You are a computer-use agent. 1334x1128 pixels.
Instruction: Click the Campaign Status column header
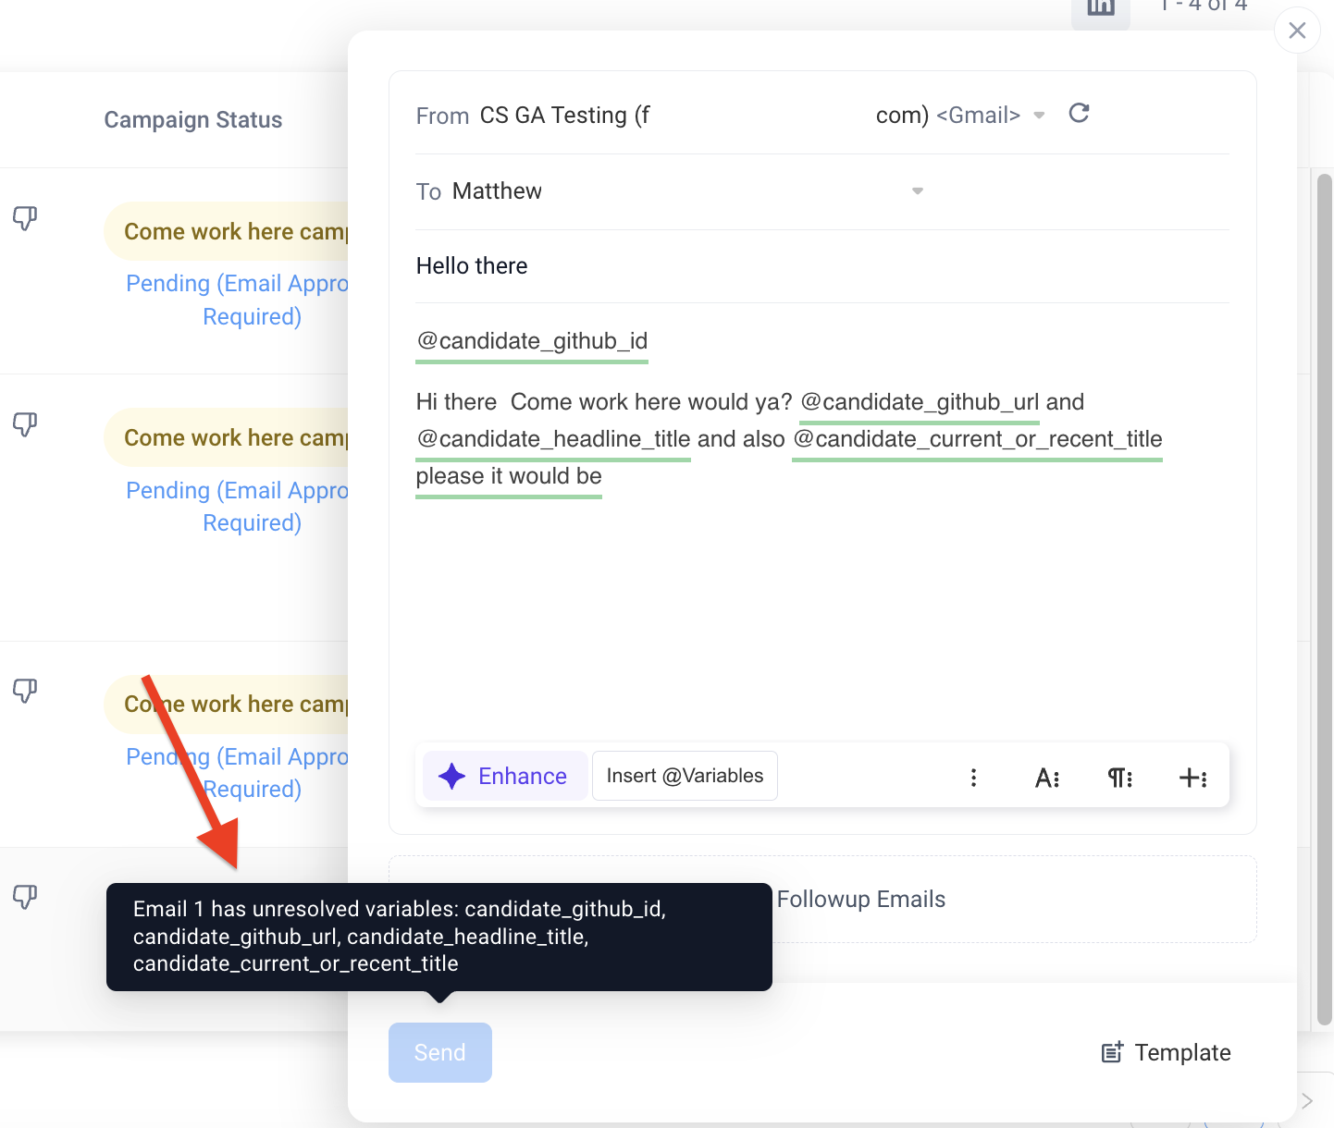[x=193, y=120]
